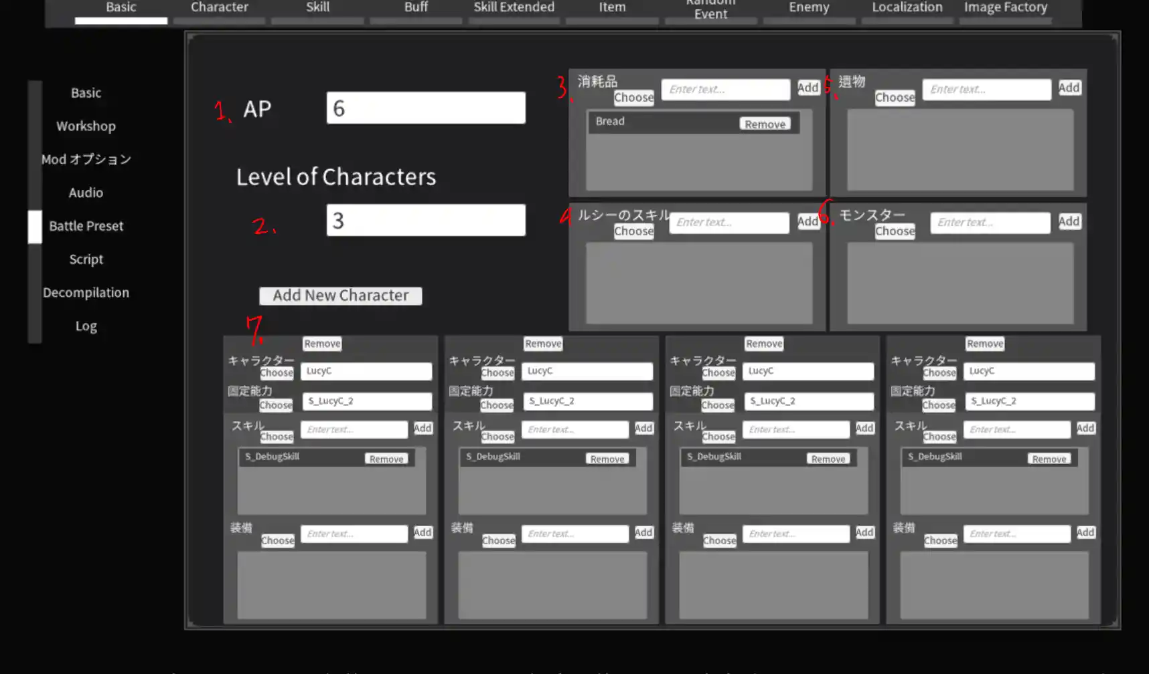Open the Buff tab
The width and height of the screenshot is (1149, 674).
pyautogui.click(x=416, y=8)
